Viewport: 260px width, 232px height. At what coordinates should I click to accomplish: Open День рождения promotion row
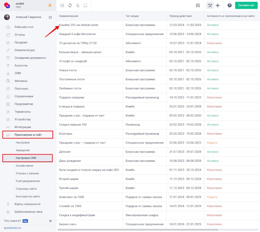point(158,161)
